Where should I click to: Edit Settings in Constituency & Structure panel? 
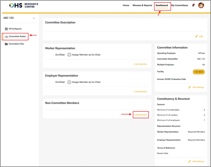(196, 161)
